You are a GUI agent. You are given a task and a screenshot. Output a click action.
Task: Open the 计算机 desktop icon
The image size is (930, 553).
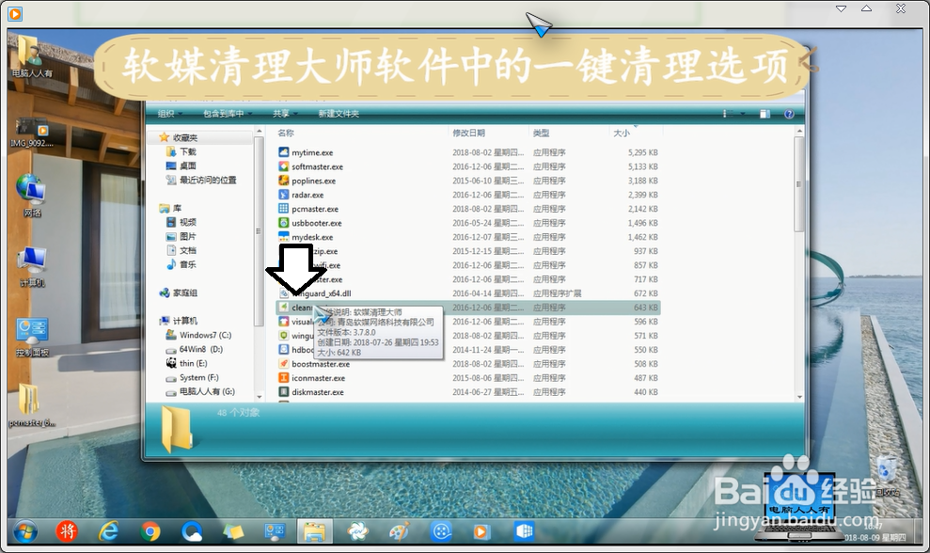pyautogui.click(x=32, y=266)
